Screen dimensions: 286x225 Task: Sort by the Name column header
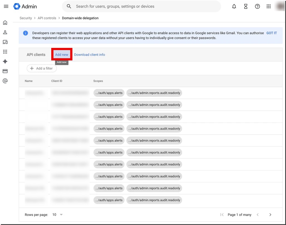click(x=29, y=81)
